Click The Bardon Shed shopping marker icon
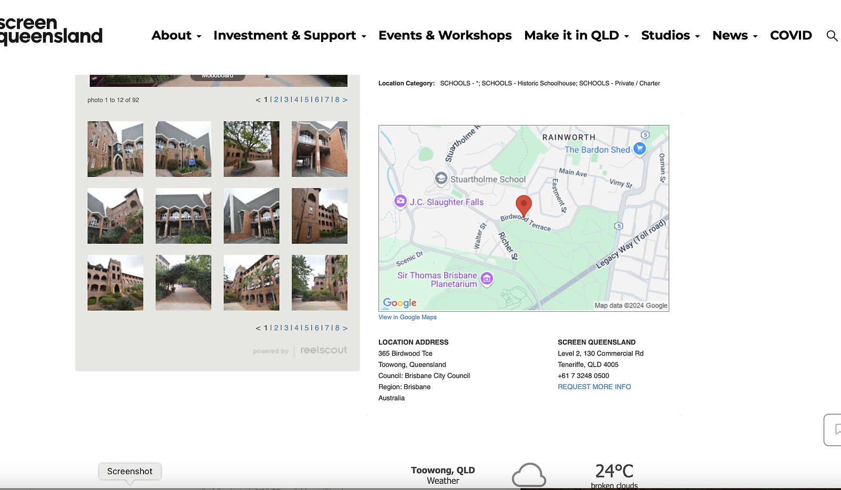 pos(640,149)
